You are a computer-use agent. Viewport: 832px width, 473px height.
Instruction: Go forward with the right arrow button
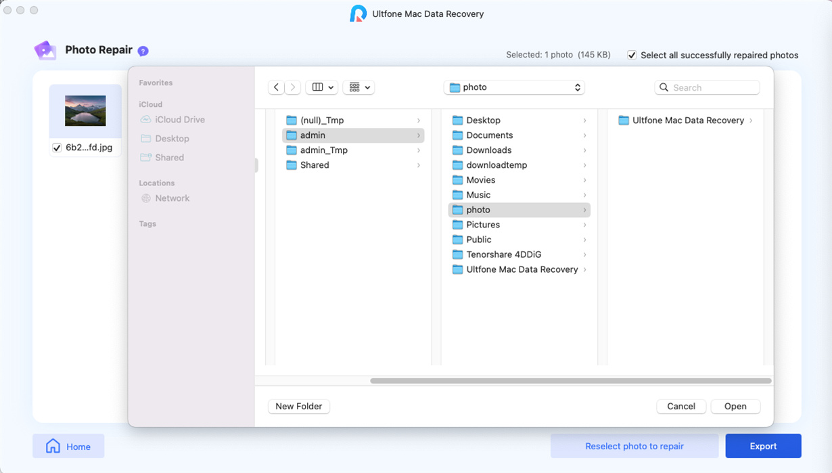(x=293, y=87)
